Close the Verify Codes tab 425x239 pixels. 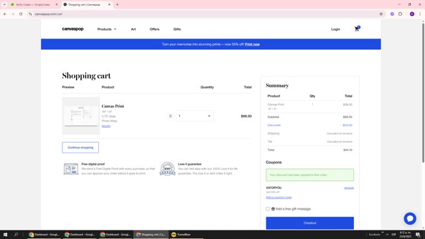pyautogui.click(x=56, y=5)
